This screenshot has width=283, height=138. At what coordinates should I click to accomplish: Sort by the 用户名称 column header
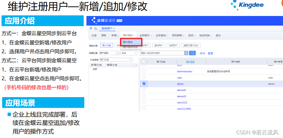pos(190,62)
